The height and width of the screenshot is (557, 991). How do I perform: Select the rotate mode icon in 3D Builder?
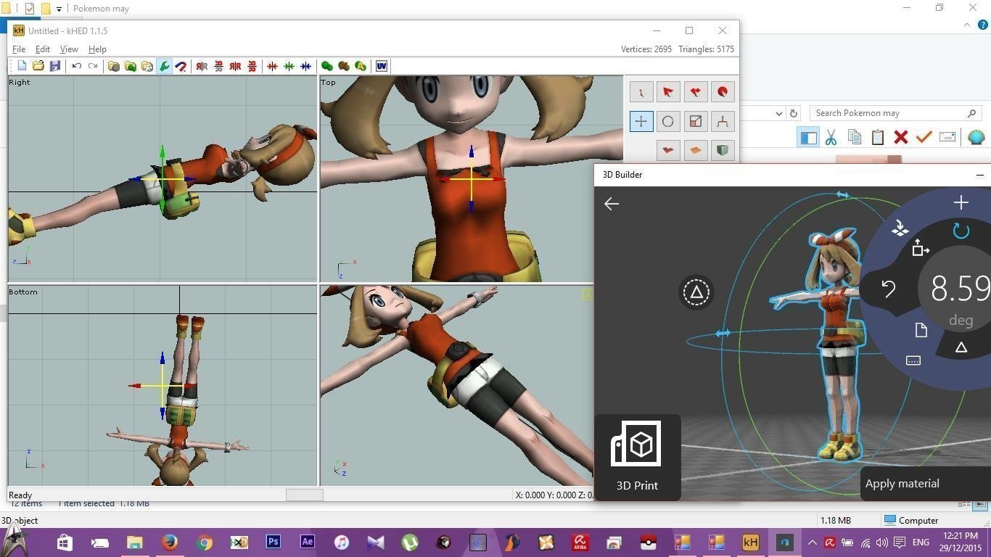961,231
